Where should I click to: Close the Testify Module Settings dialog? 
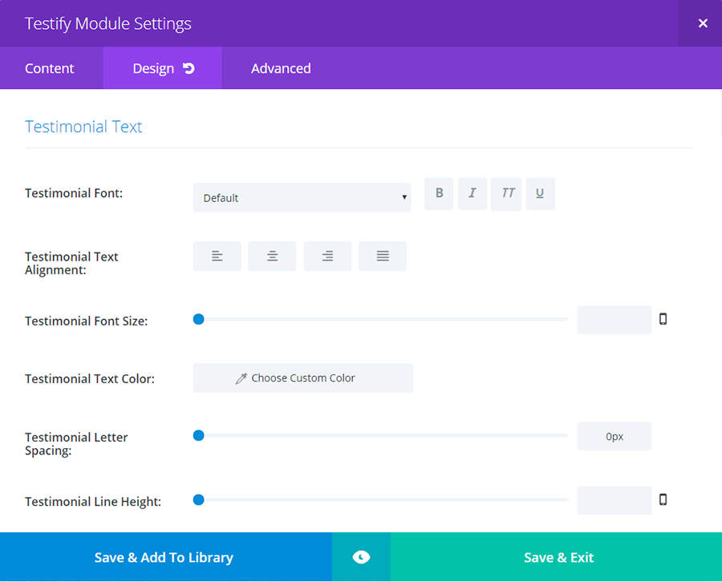point(703,23)
